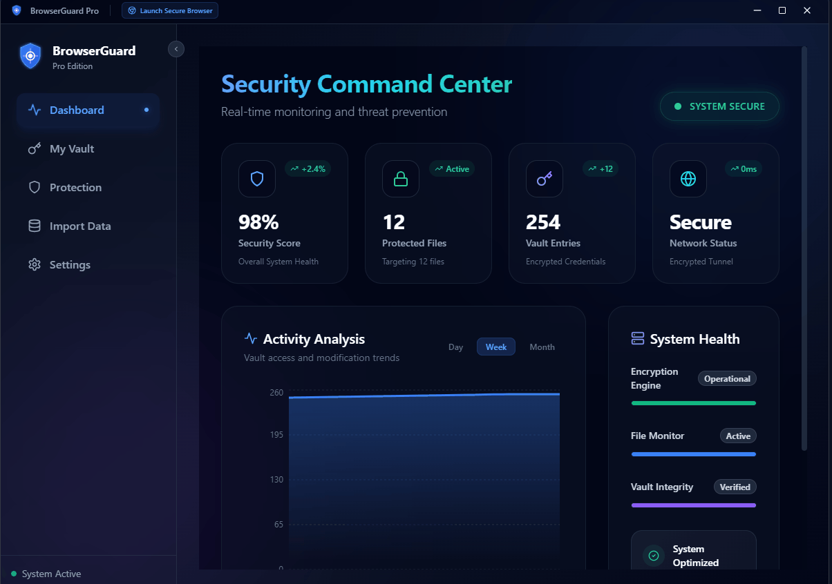Click the globe icon on Network Status card
Screen dimensions: 832x584
coord(688,179)
